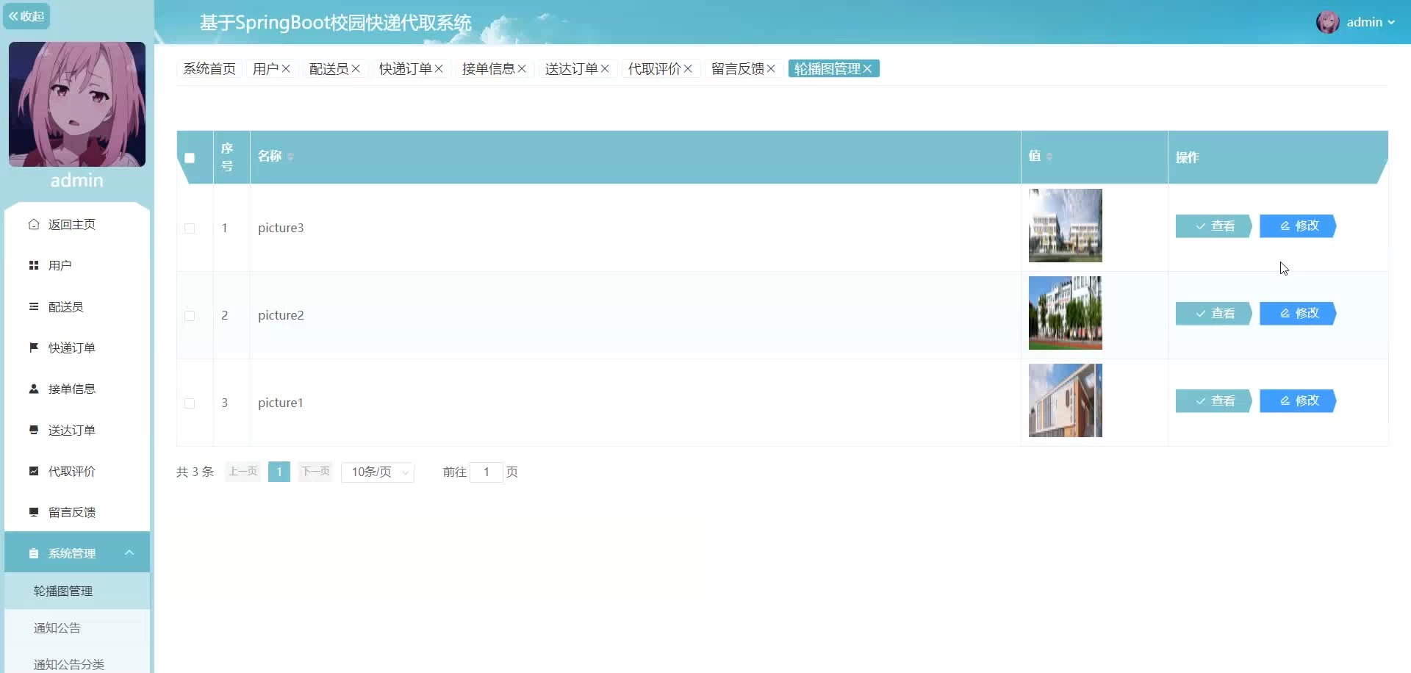This screenshot has width=1411, height=673.
Task: Switch to 接单信息 tab
Action: pos(488,68)
